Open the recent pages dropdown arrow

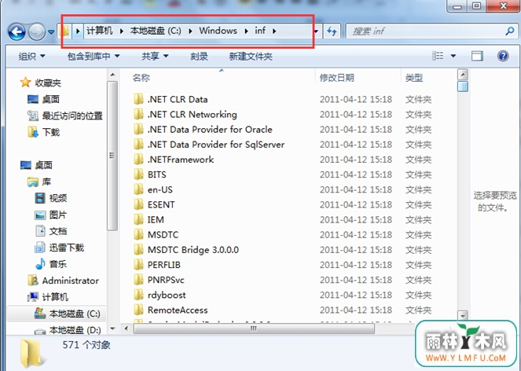51,32
